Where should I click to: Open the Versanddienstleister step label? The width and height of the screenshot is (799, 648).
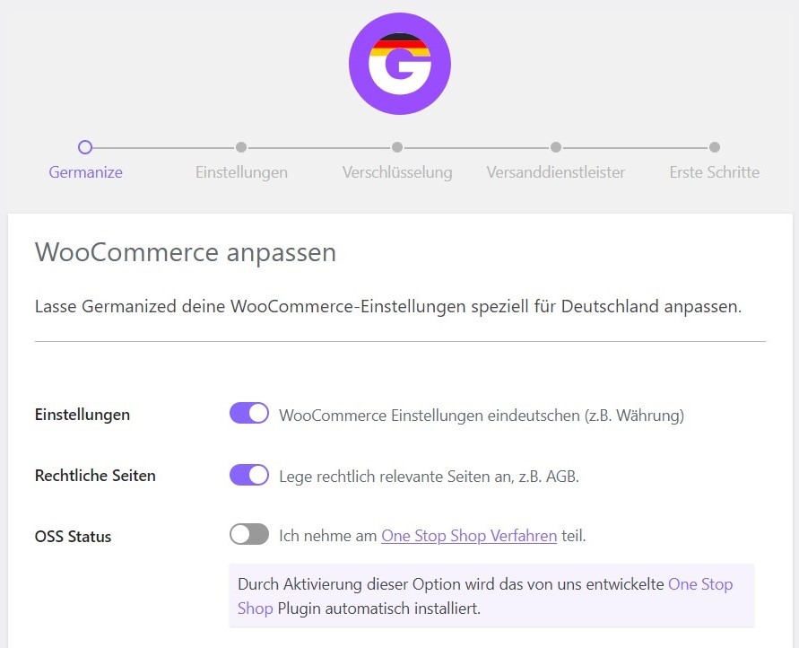(x=556, y=172)
